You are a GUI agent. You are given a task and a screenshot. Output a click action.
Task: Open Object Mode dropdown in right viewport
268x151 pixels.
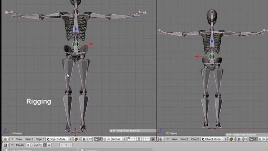[214, 139]
